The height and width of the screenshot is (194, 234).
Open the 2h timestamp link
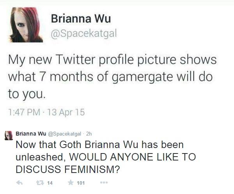tap(89, 134)
